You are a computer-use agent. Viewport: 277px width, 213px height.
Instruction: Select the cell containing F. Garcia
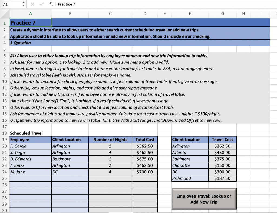coord(30,146)
